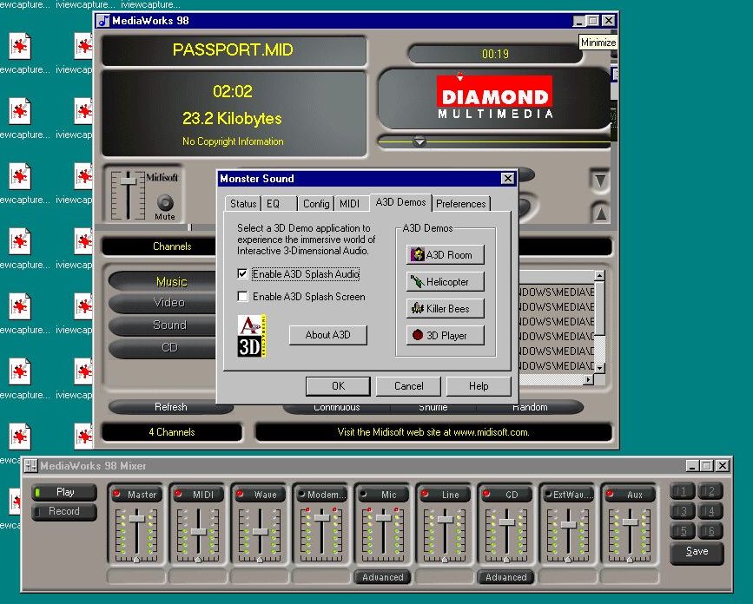753x604 pixels.
Task: Open the MIDI tab in Monster Sound
Action: [x=351, y=204]
